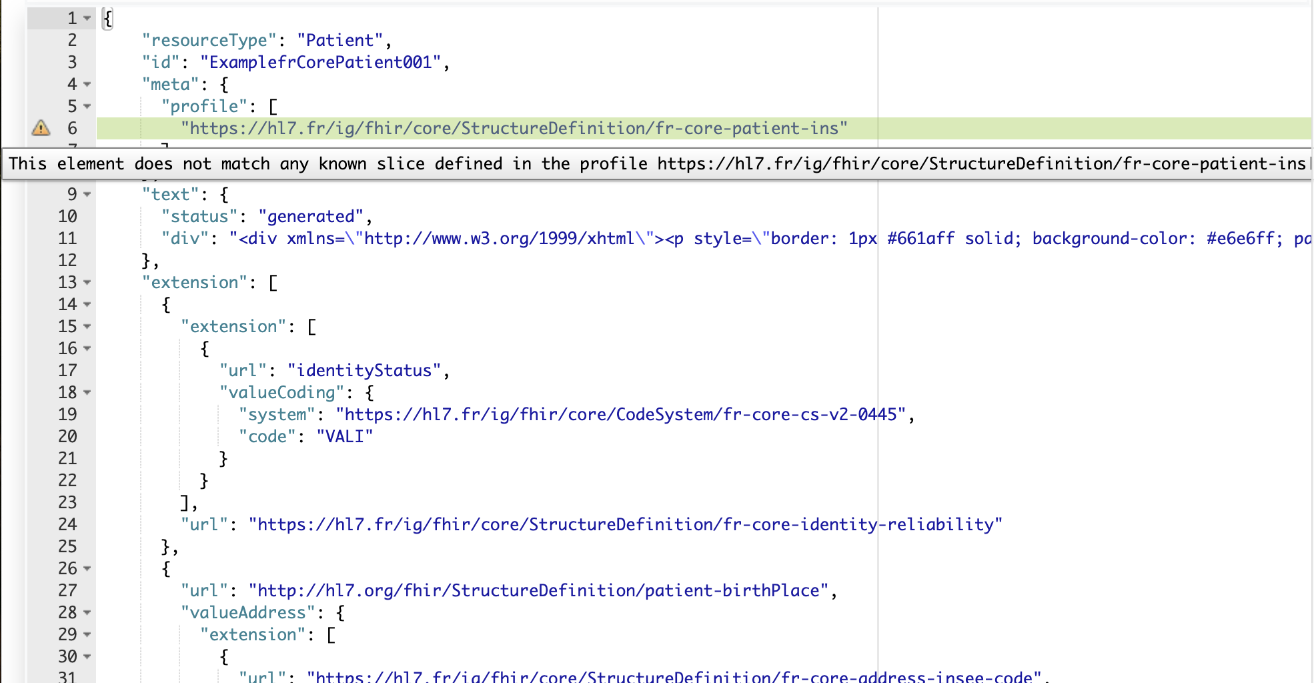Select line number 11 in the gutter

(67, 239)
